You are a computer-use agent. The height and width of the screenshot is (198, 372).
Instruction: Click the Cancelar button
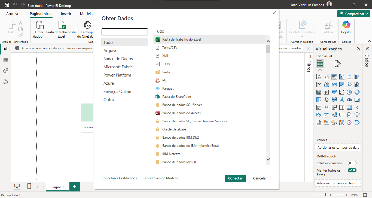point(260,178)
